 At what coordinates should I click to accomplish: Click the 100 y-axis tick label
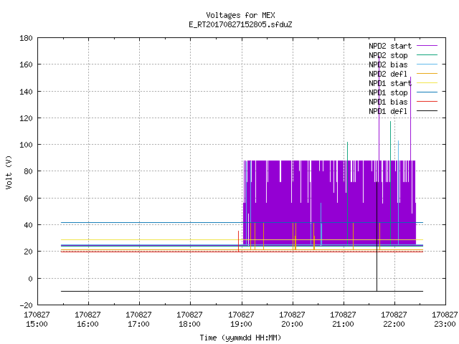tap(26, 145)
